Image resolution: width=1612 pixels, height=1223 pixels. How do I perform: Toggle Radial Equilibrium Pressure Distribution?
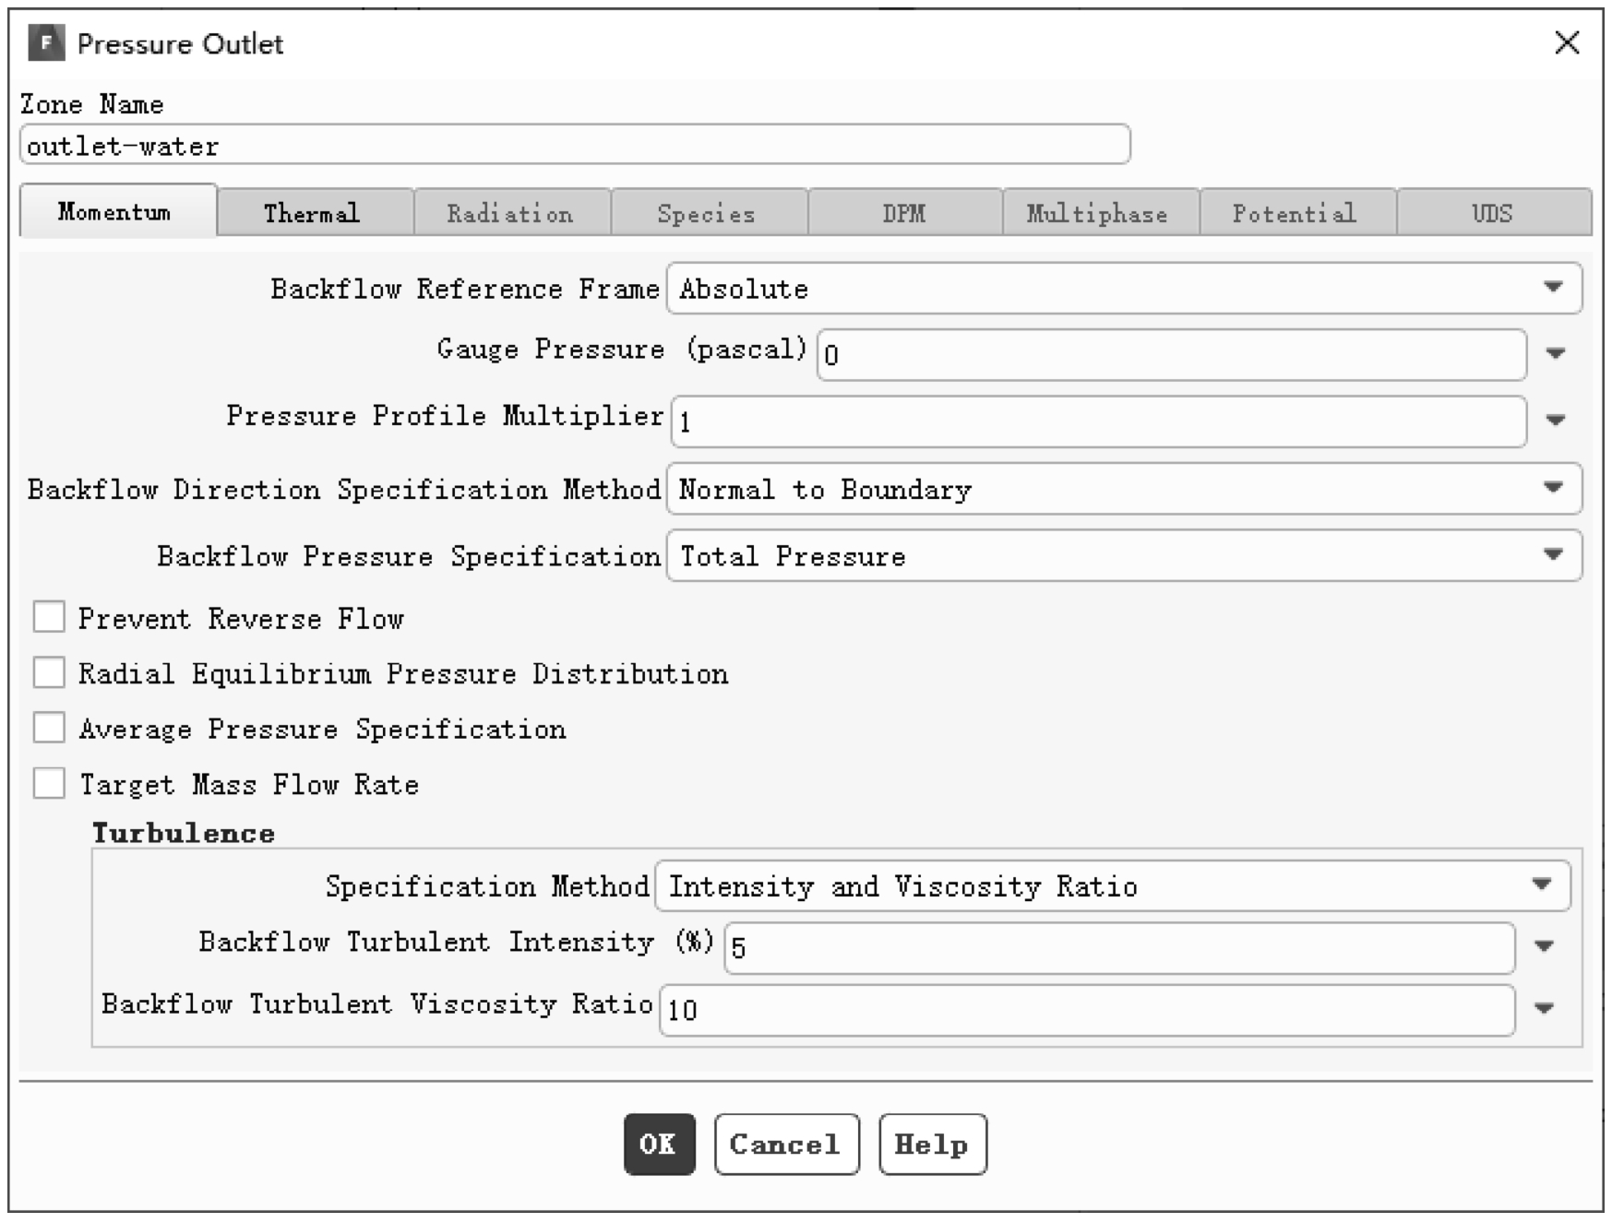(x=49, y=672)
